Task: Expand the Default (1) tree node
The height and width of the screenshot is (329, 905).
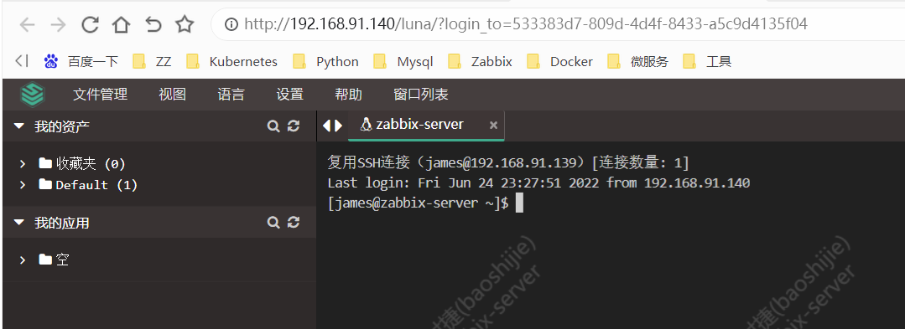Action: point(23,185)
